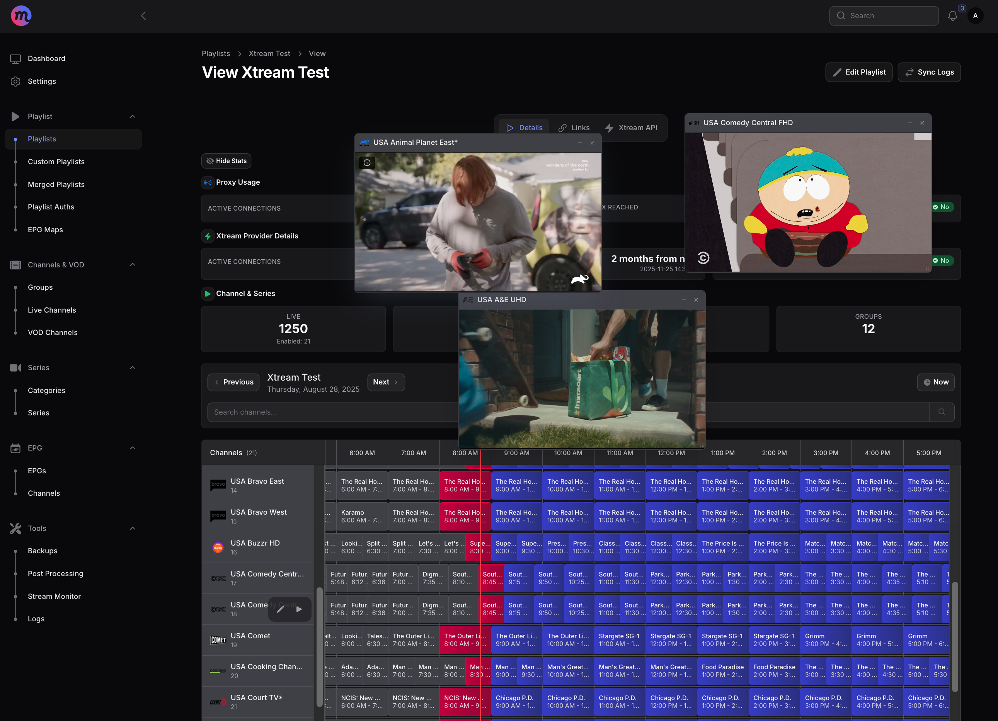Open the notifications bell

coord(952,16)
